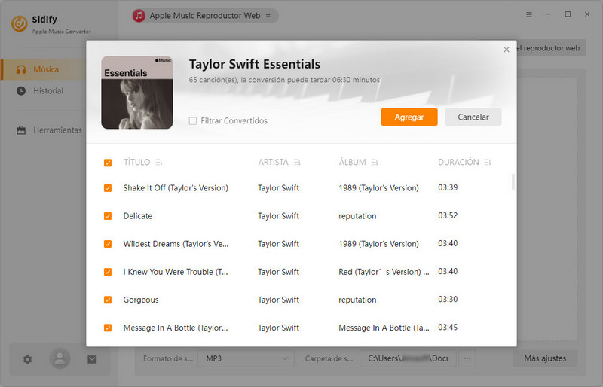Open settings gear icon
Viewport: 603px width, 387px height.
tap(27, 359)
